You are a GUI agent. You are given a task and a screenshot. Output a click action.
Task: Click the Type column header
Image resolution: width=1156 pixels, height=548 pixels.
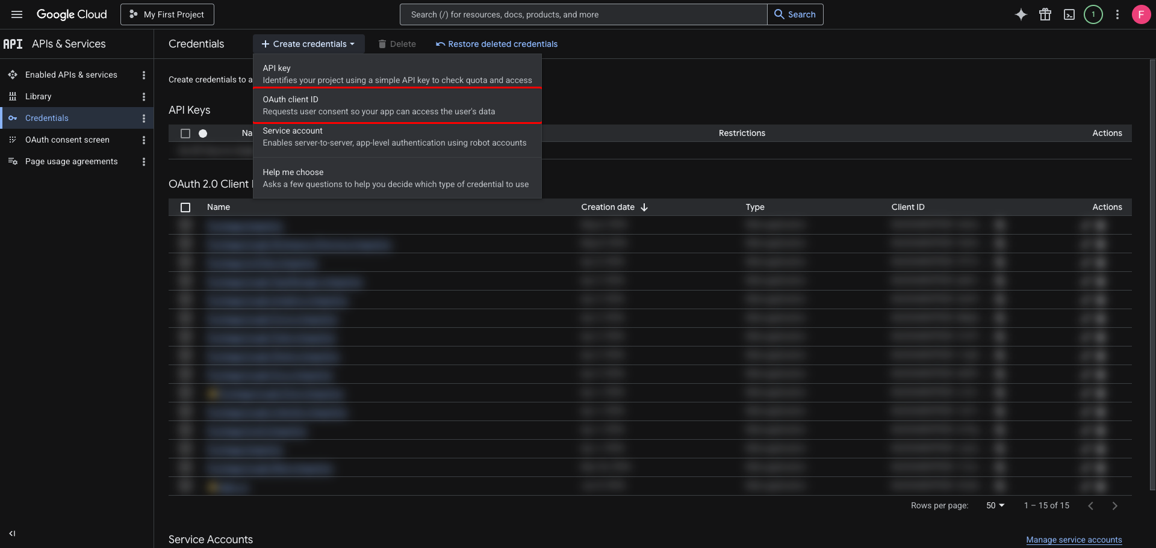click(755, 207)
